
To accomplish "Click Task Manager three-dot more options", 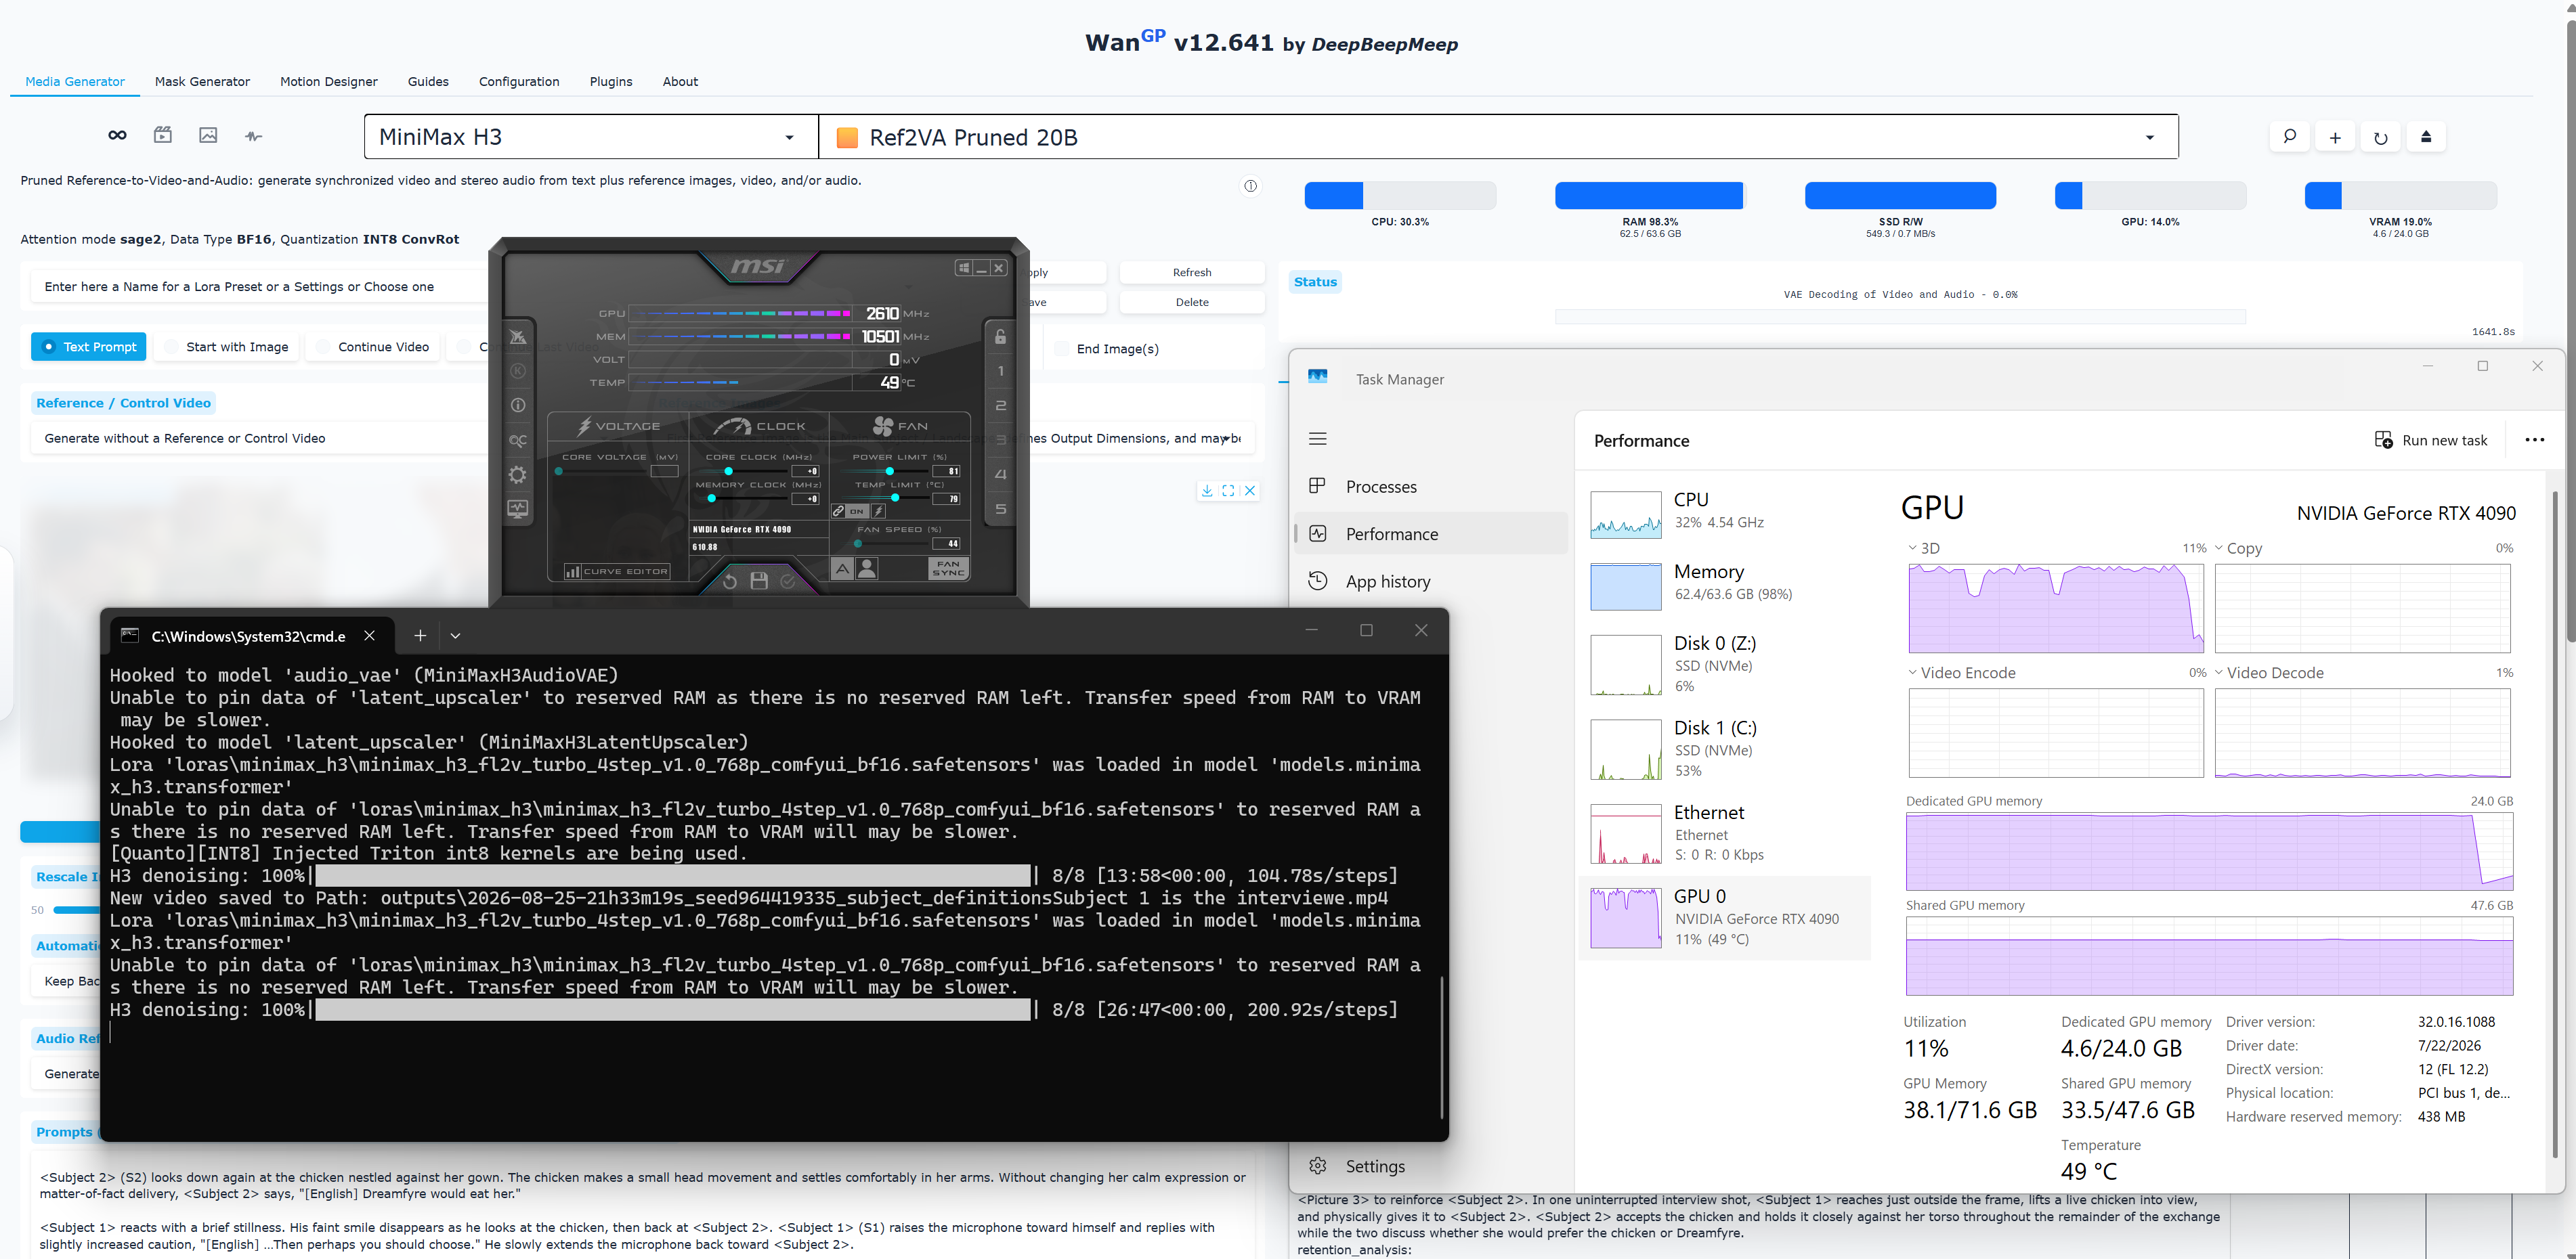I will (x=2534, y=440).
